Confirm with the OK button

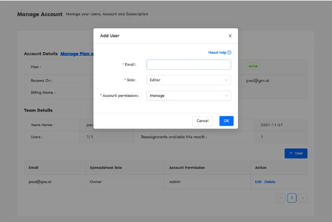pyautogui.click(x=227, y=121)
